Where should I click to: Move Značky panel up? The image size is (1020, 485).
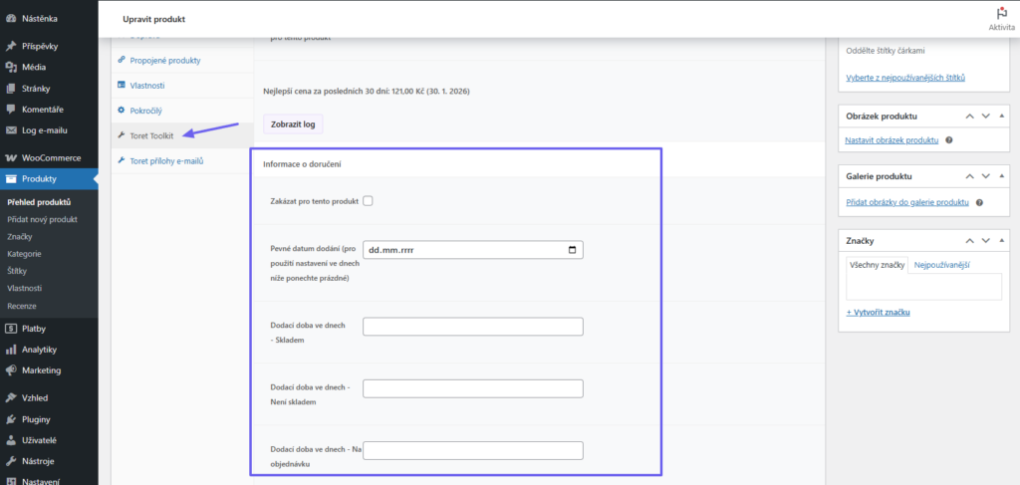pyautogui.click(x=969, y=241)
